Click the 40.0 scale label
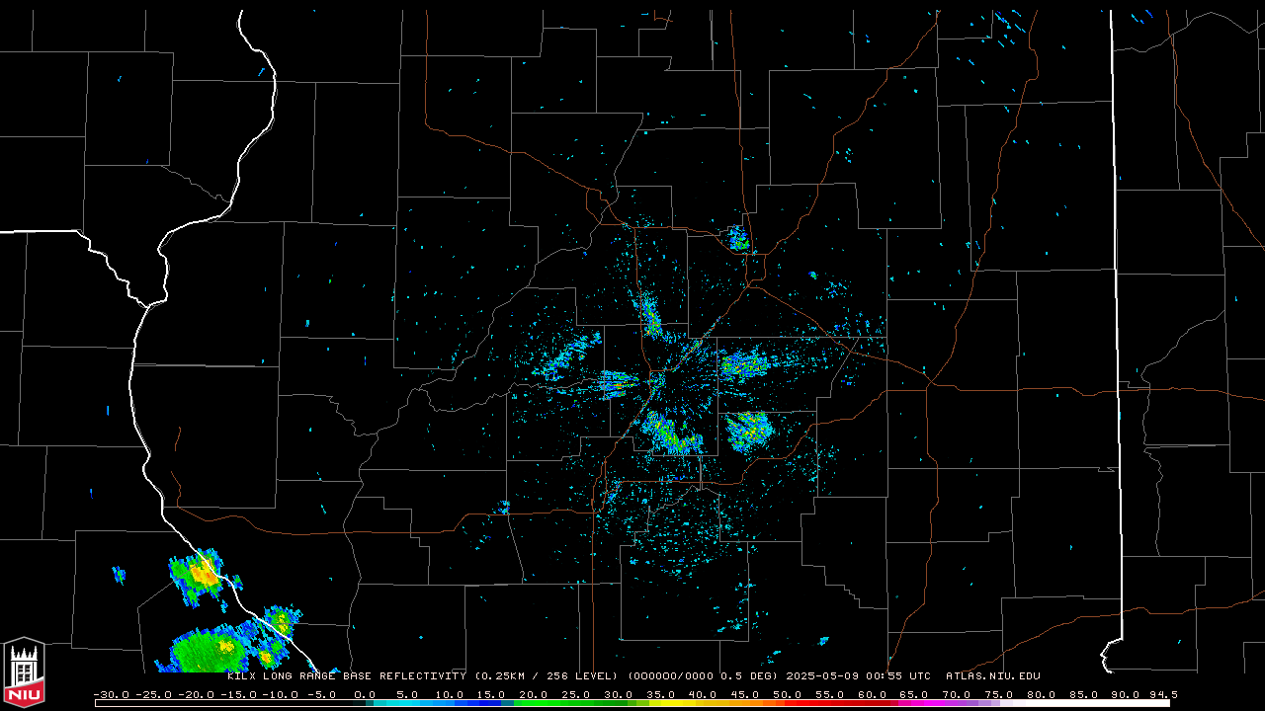 click(703, 694)
